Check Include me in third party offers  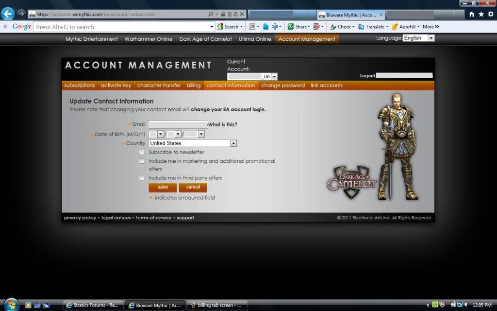141,178
